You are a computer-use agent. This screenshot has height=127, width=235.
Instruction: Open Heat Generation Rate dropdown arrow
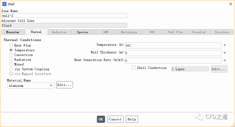(225, 60)
